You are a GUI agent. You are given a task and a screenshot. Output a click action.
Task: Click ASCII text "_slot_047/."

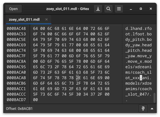pyautogui.click(x=137, y=94)
